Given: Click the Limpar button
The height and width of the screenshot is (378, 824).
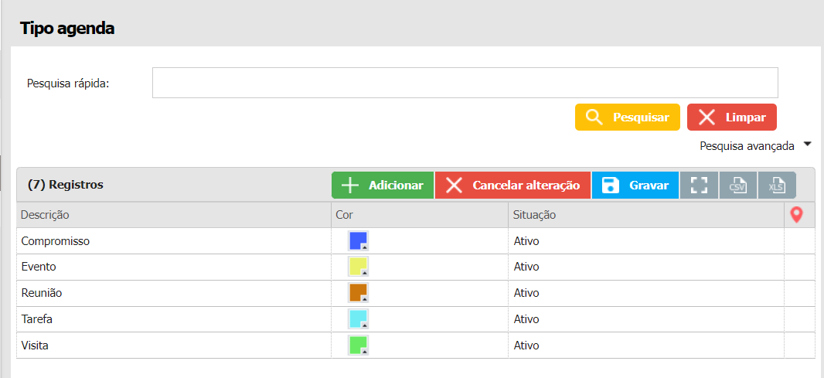Looking at the screenshot, I should (x=731, y=117).
